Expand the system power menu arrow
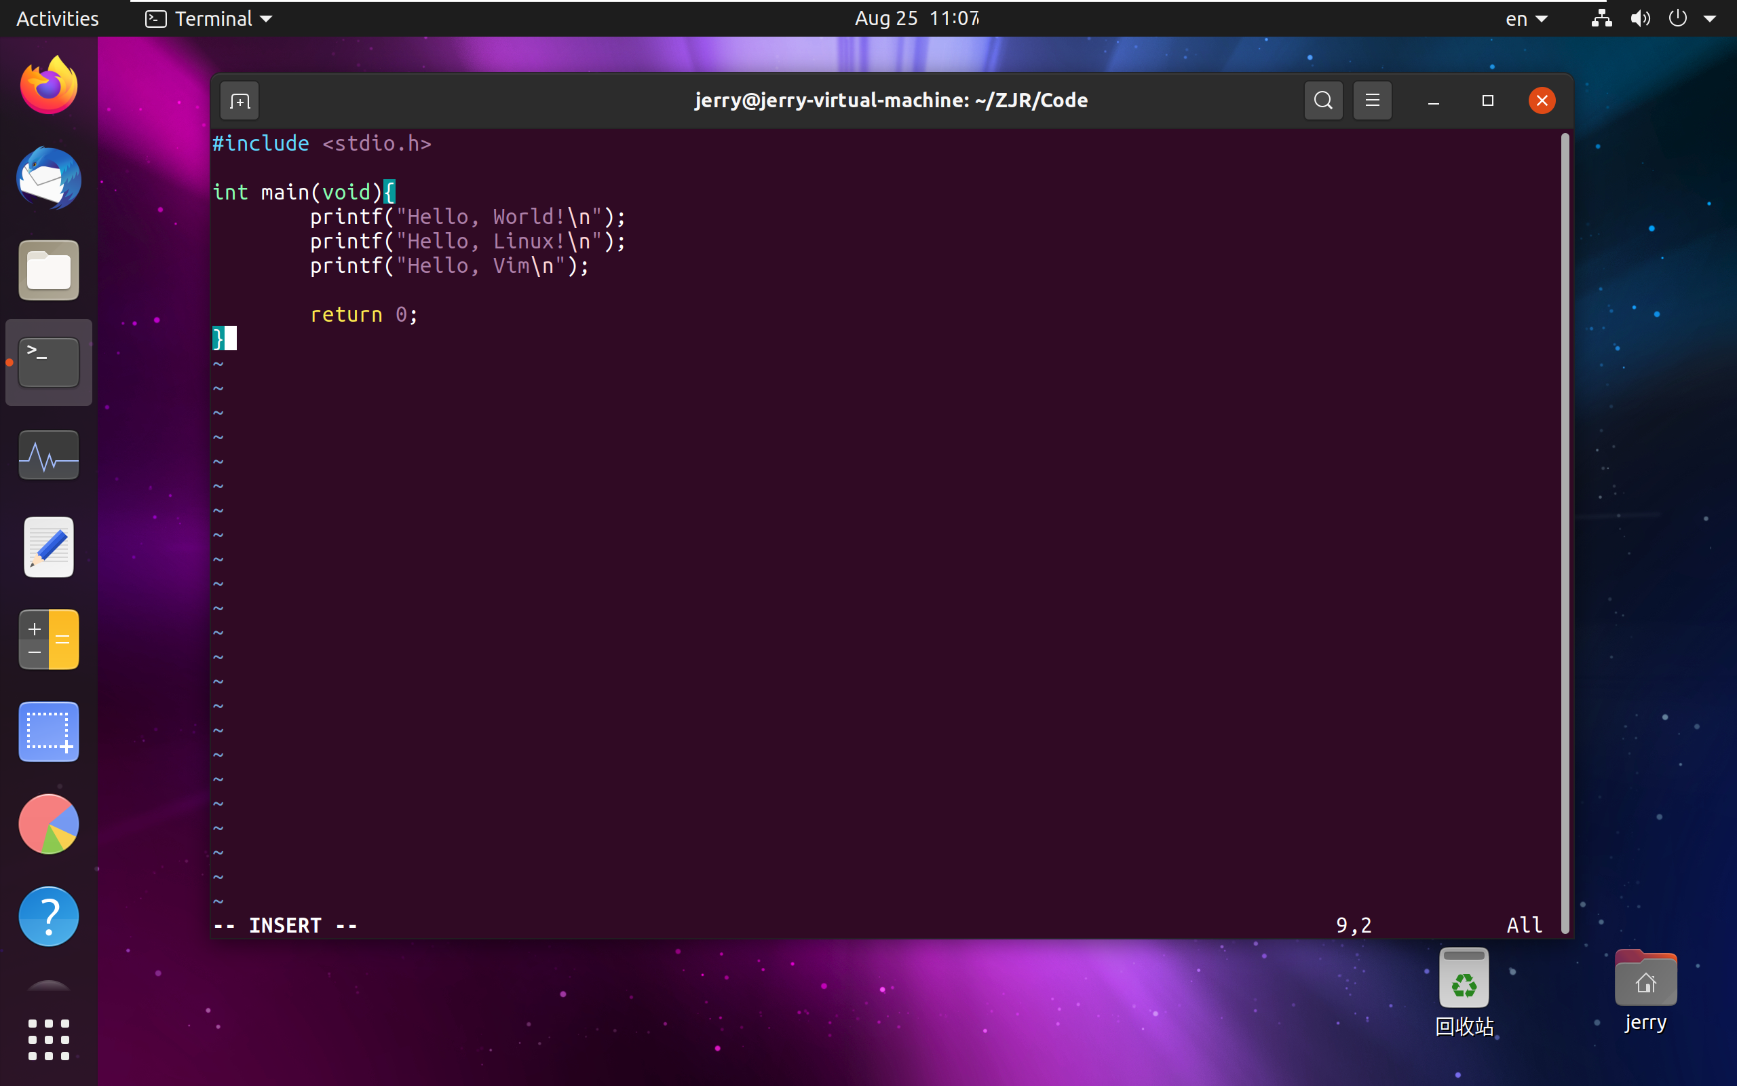 [1710, 19]
